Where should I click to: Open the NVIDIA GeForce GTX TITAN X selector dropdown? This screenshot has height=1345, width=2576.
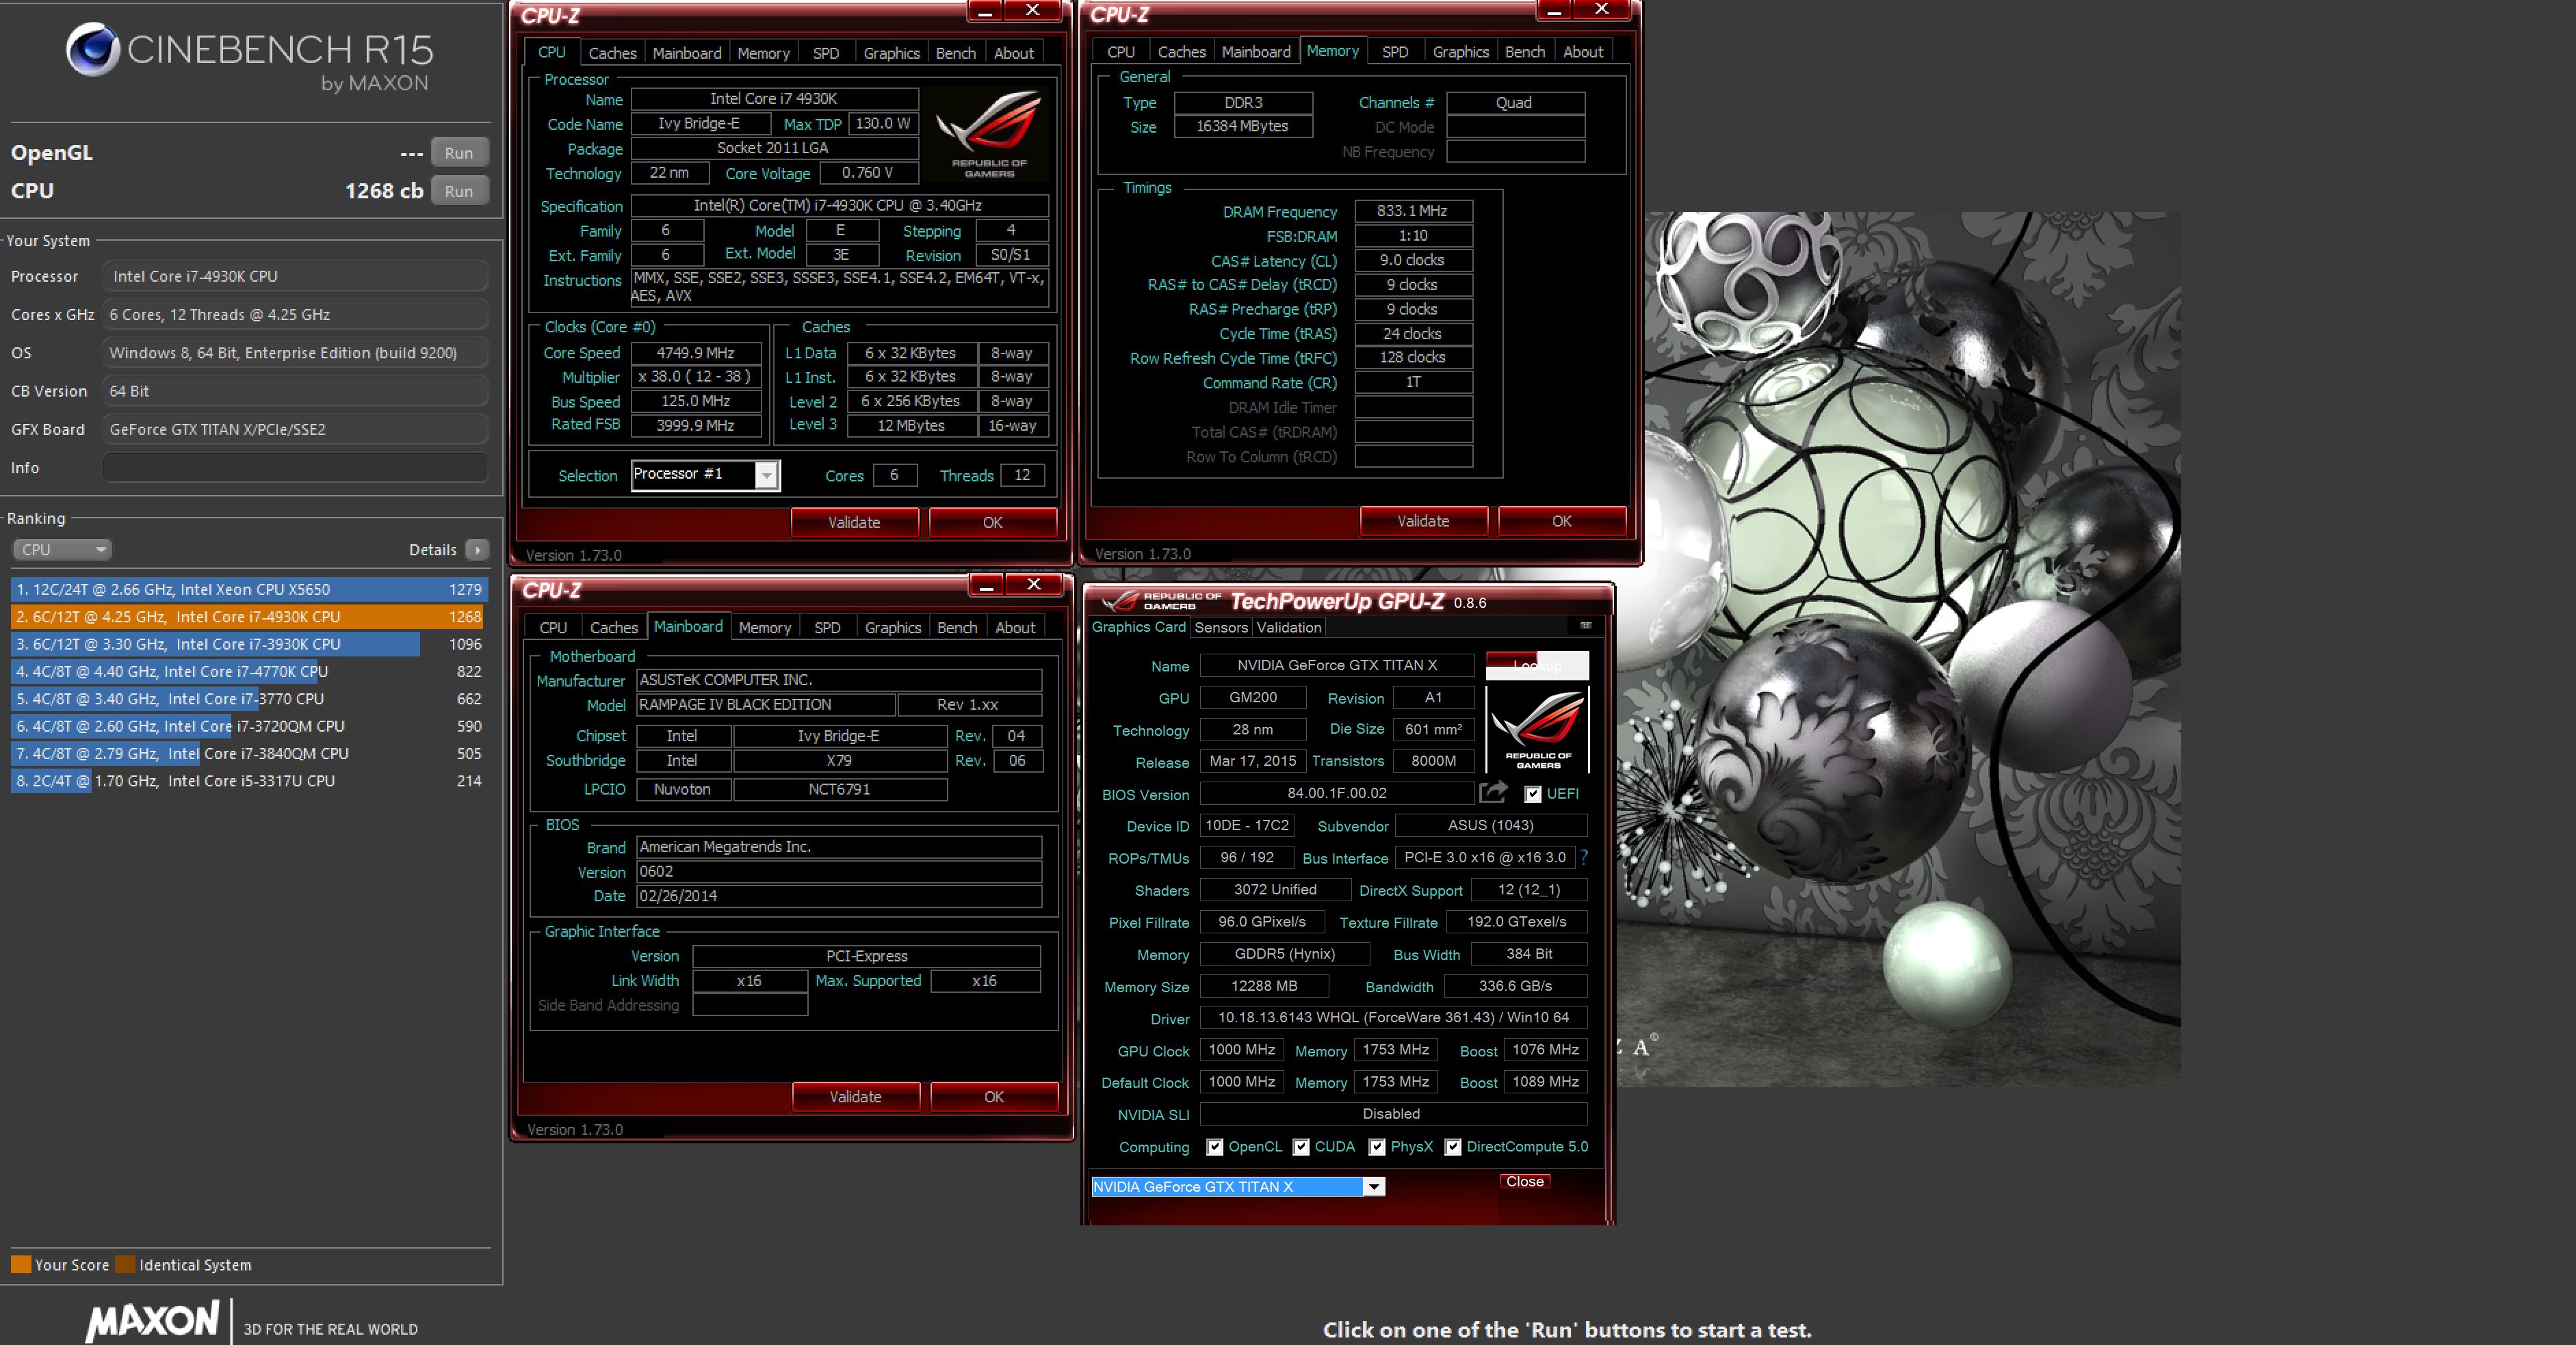pyautogui.click(x=1374, y=1186)
